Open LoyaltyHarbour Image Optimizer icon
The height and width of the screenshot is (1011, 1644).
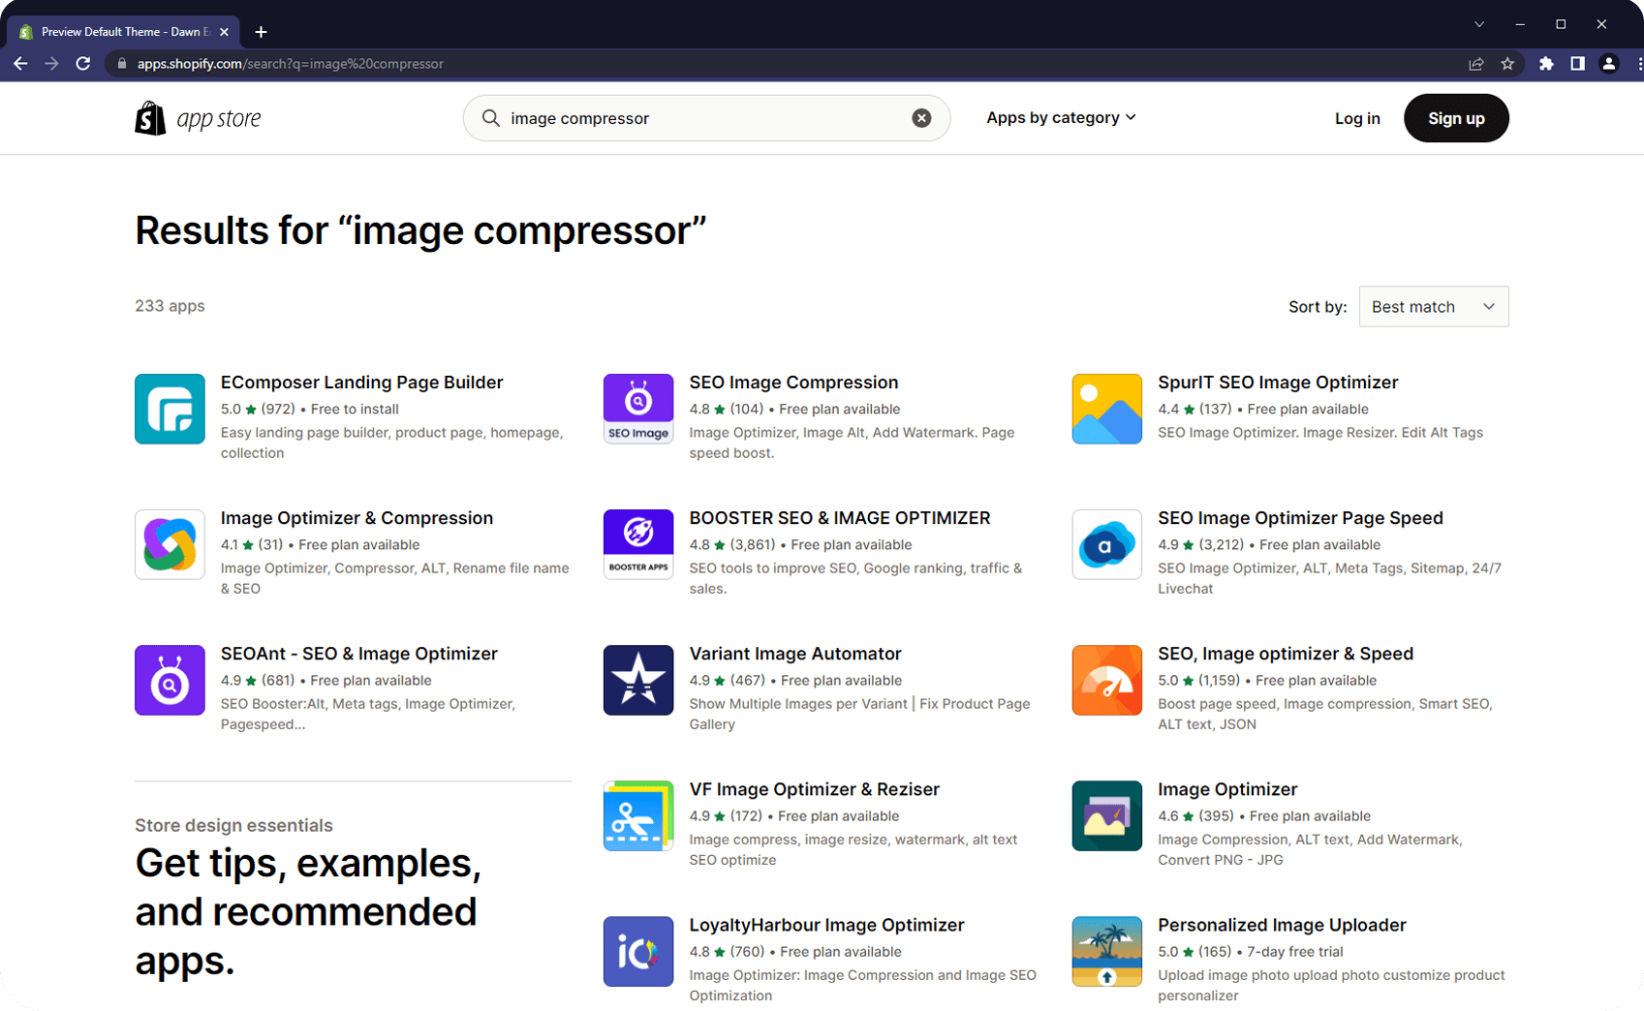pos(638,951)
